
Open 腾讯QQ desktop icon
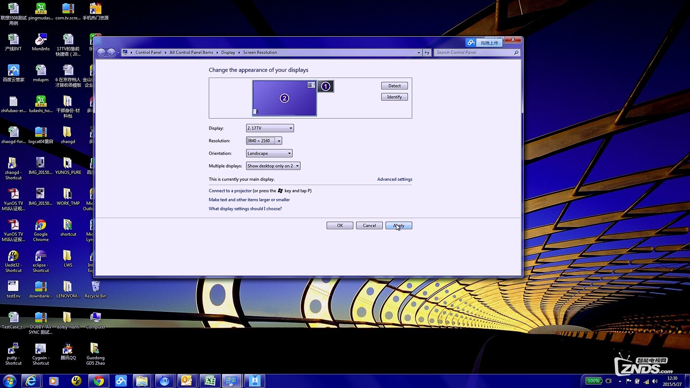68,351
